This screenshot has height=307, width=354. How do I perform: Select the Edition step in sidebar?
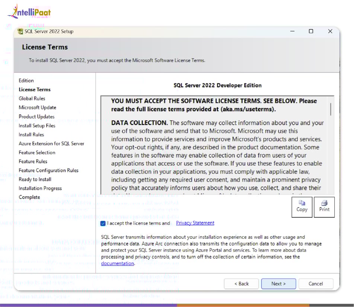26,81
